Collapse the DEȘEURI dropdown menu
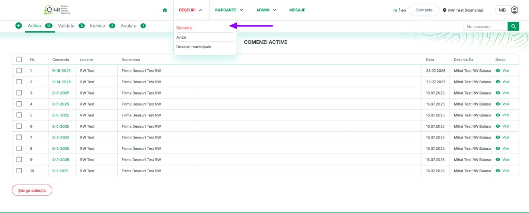The image size is (529, 213). click(190, 10)
